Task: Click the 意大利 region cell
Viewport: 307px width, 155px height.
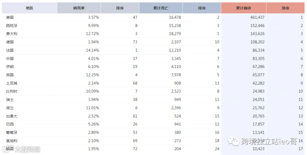Action: [12, 34]
